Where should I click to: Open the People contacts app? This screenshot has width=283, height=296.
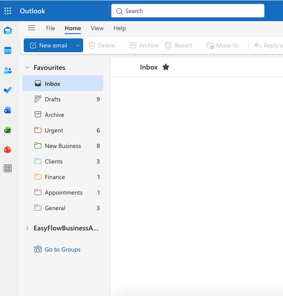[8, 70]
